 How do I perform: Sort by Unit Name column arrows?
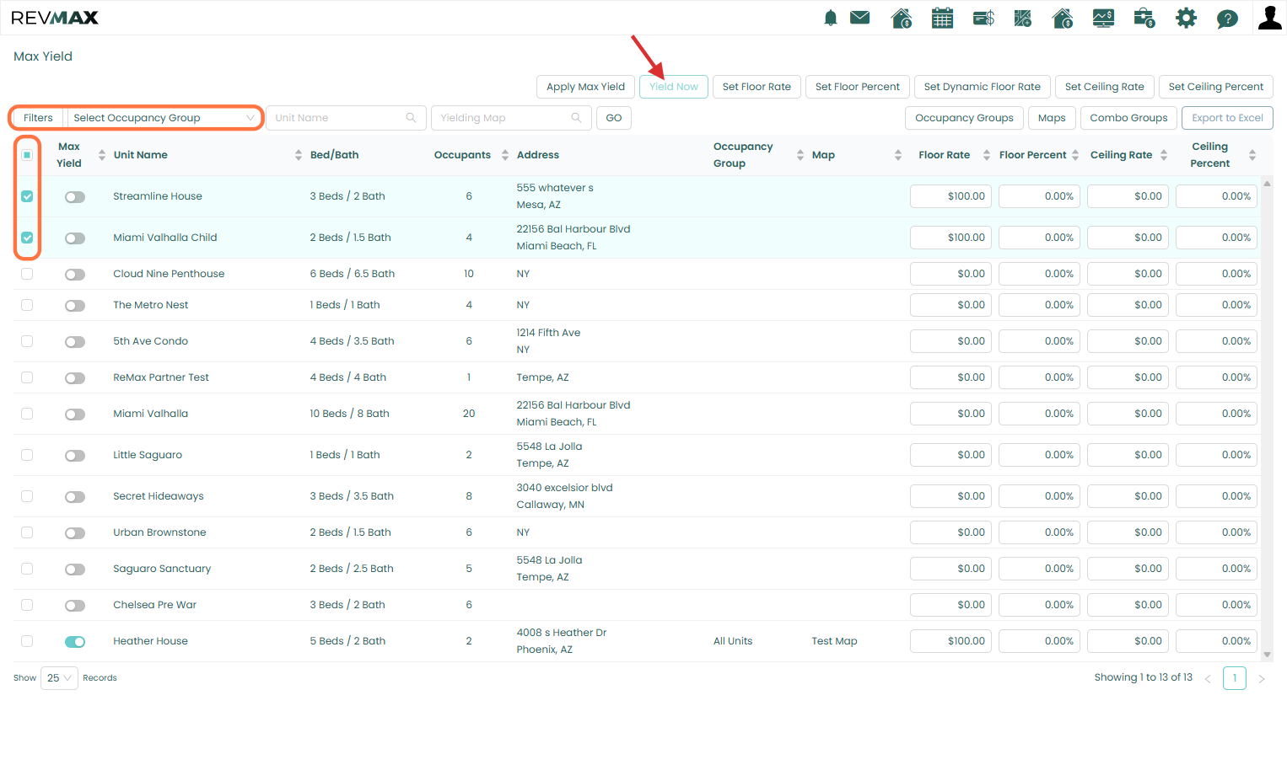pos(299,155)
